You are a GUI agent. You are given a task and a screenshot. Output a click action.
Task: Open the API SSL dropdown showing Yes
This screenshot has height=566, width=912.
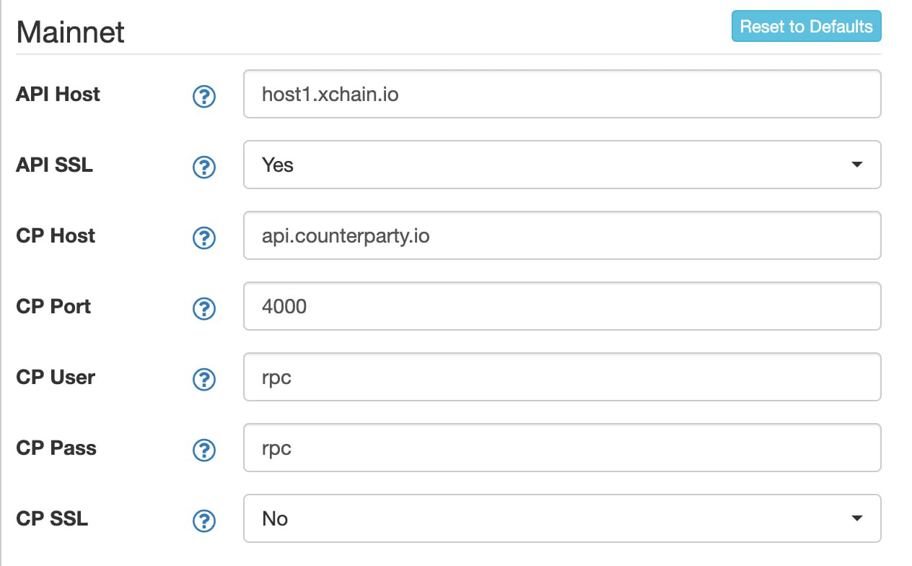coord(562,165)
